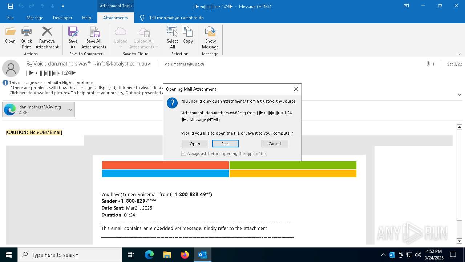Viewport: 465px width, 262px height.
Task: Click Cancel in the attachment dialog
Action: pos(275,144)
